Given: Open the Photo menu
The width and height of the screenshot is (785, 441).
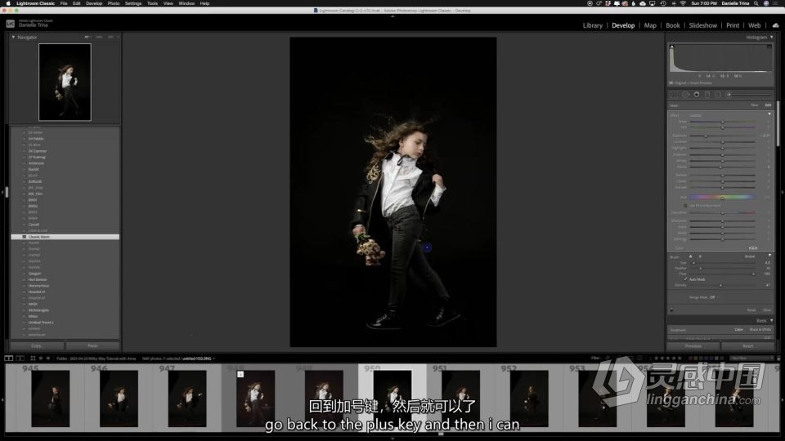Looking at the screenshot, I should tap(114, 3).
